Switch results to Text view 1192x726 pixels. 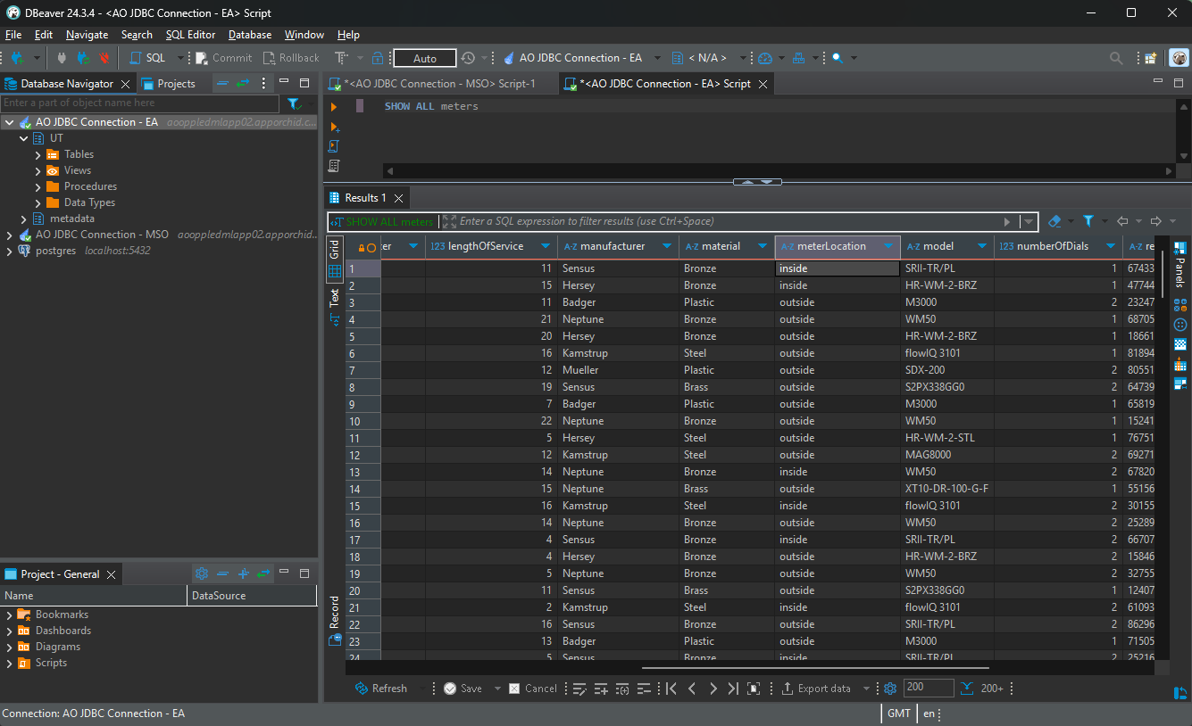(335, 298)
